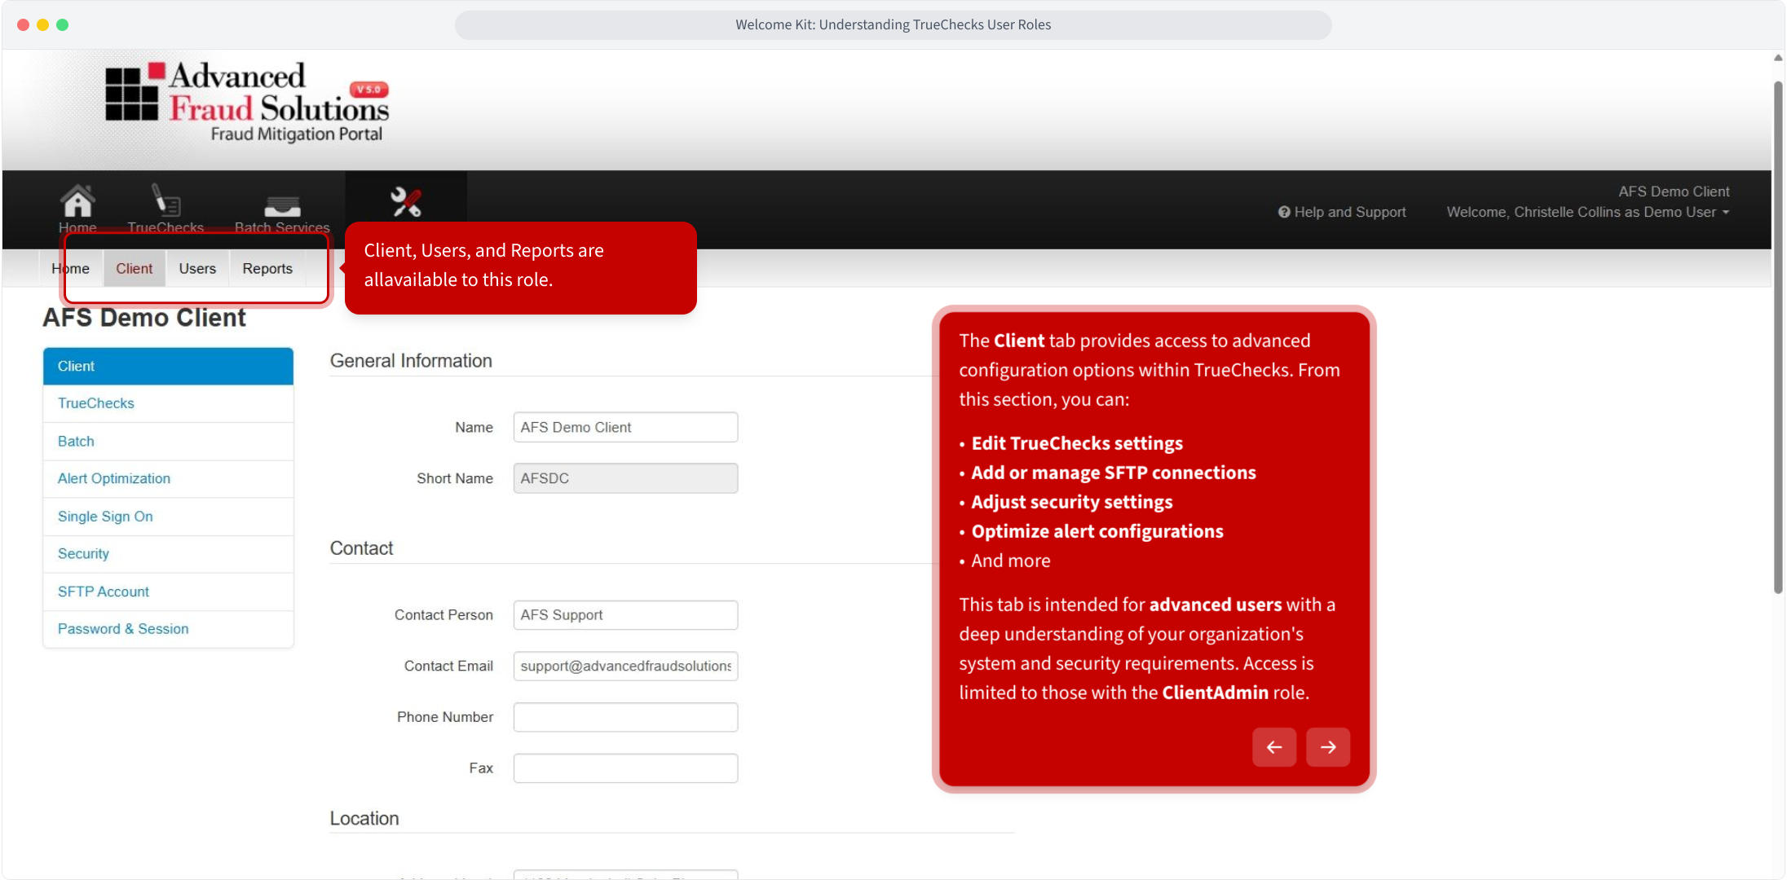The width and height of the screenshot is (1787, 880).
Task: Click the Contact Email field
Action: [625, 667]
